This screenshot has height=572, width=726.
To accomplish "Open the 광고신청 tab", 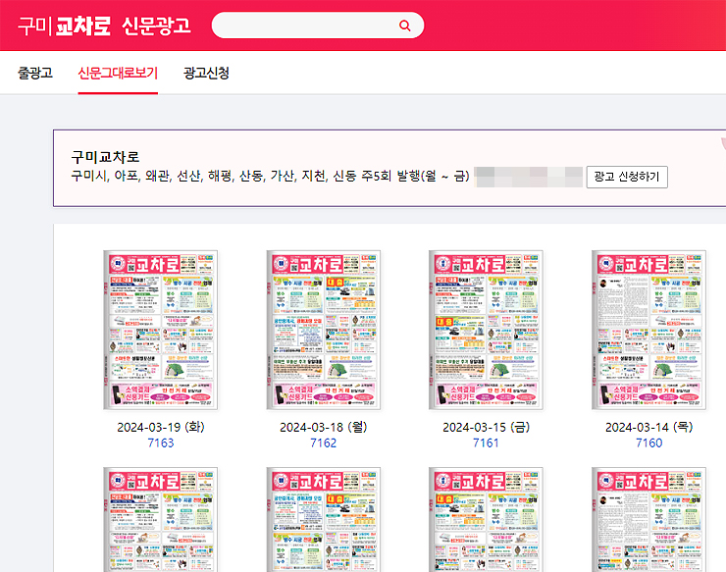I will click(x=206, y=73).
